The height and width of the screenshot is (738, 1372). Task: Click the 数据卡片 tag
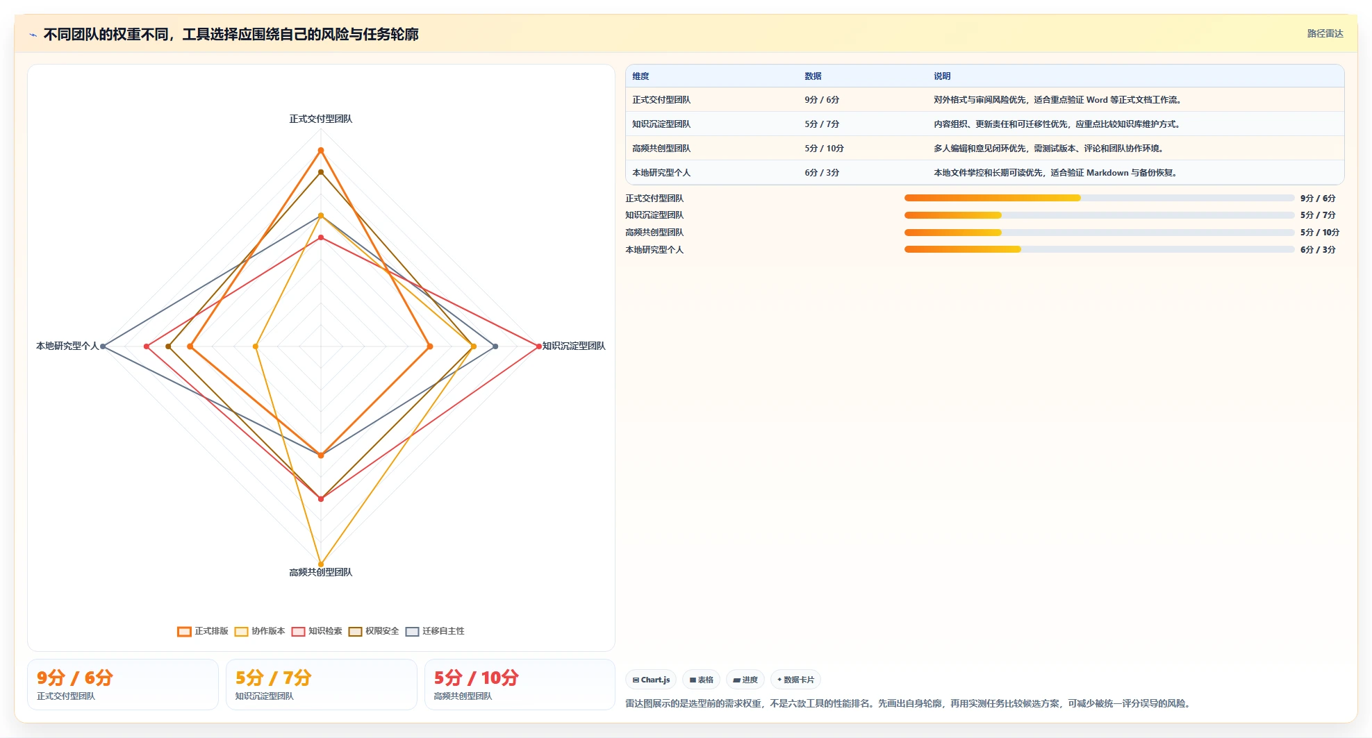click(795, 680)
